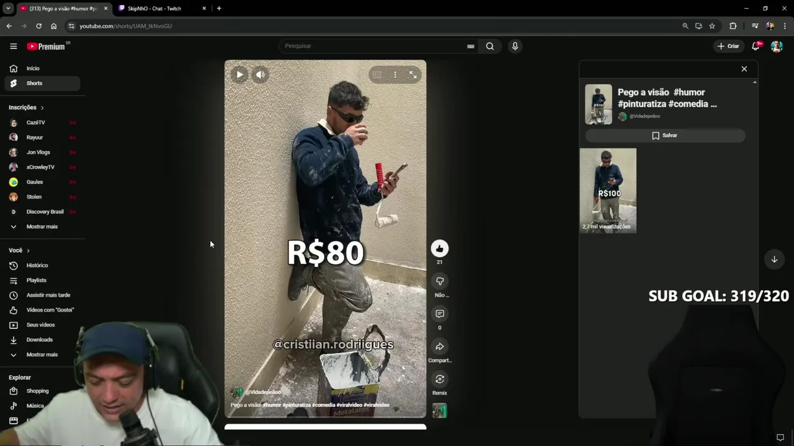The height and width of the screenshot is (446, 794).
Task: Click the Criar create button
Action: pyautogui.click(x=728, y=46)
